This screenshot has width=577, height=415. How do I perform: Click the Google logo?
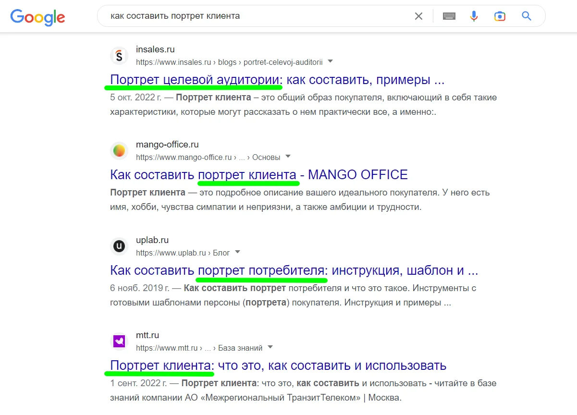click(x=37, y=17)
